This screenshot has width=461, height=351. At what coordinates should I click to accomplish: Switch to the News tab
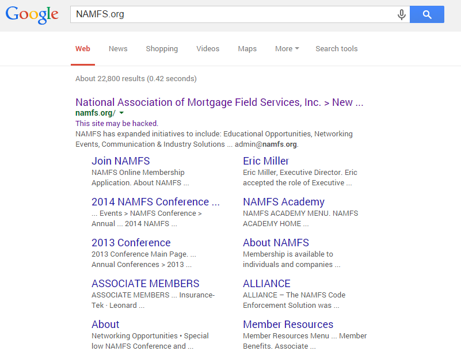tap(118, 49)
